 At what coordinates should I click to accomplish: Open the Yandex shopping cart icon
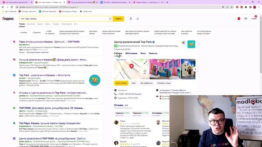pos(246,19)
